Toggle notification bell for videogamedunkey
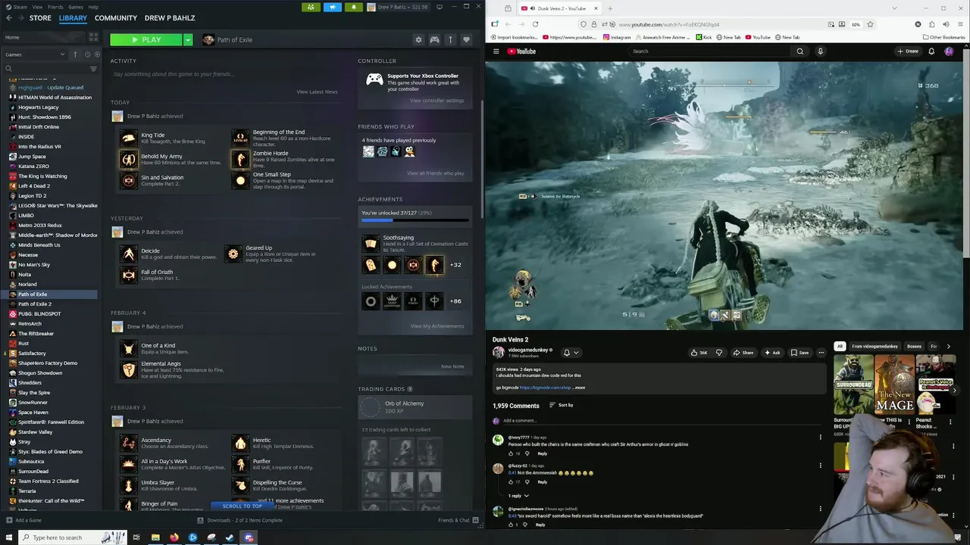Image resolution: width=970 pixels, height=545 pixels. [570, 353]
